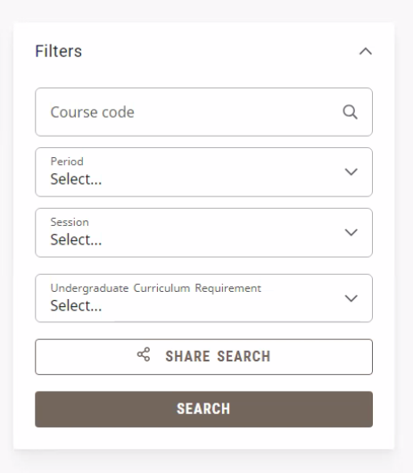This screenshot has height=473, width=413.
Task: Click the Share Search button
Action: tap(203, 357)
